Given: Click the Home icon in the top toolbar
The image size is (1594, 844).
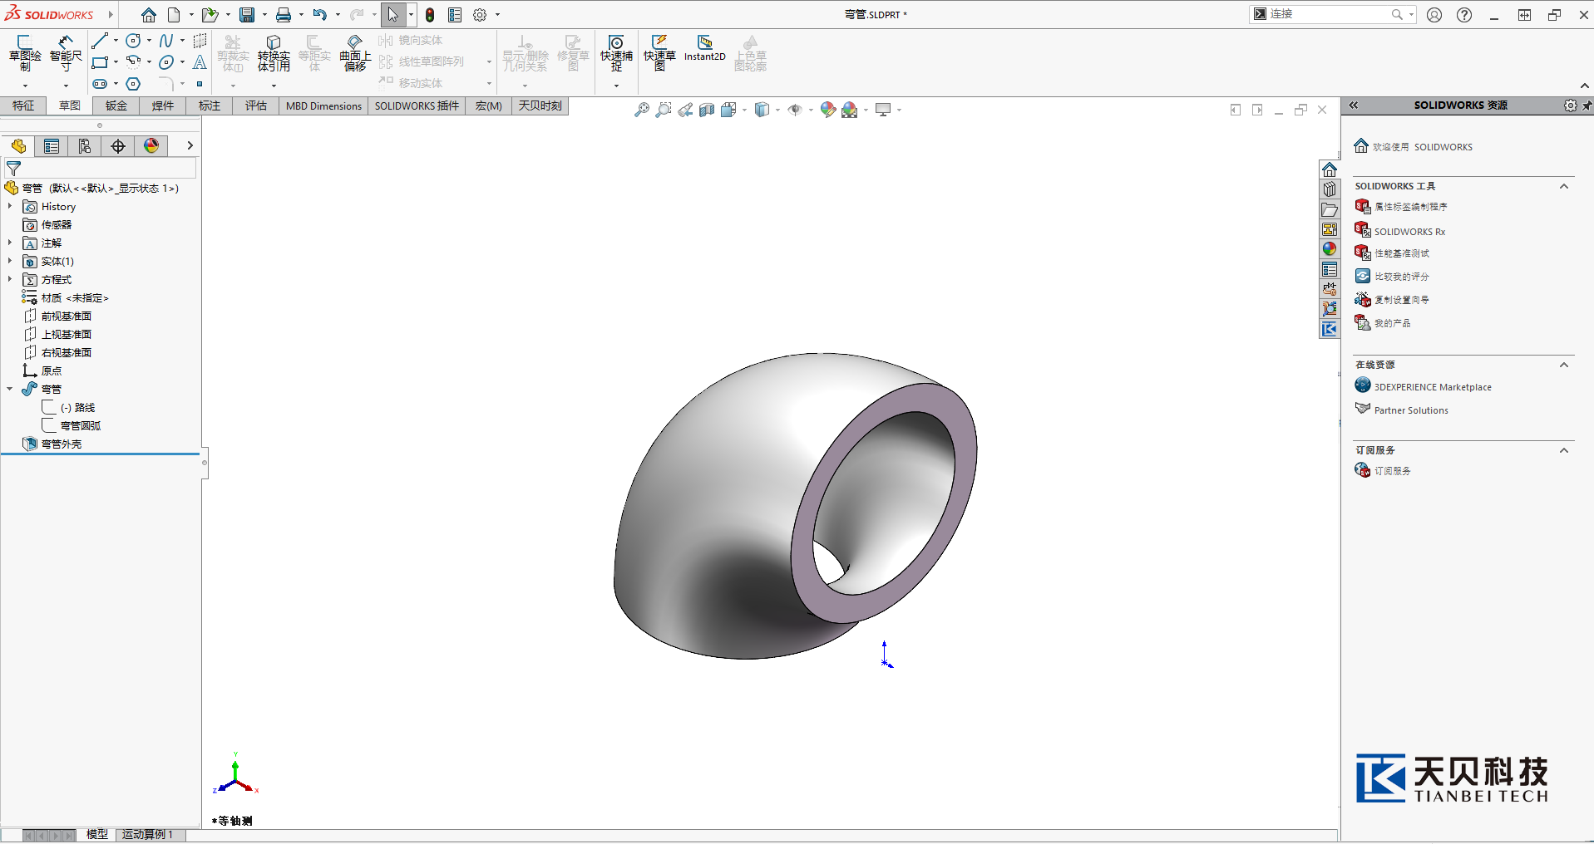Looking at the screenshot, I should 149,15.
